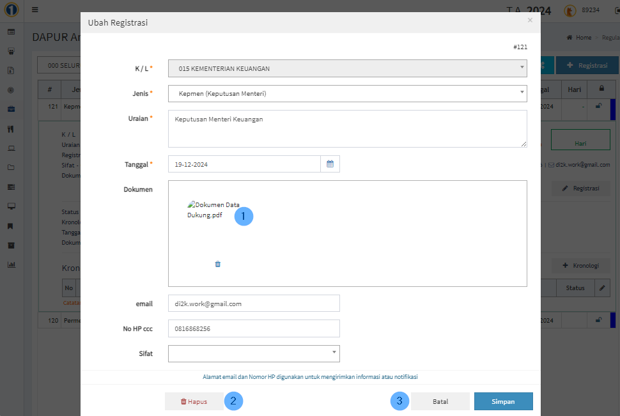This screenshot has width=620, height=416.
Task: Click into the email input field
Action: 254,304
